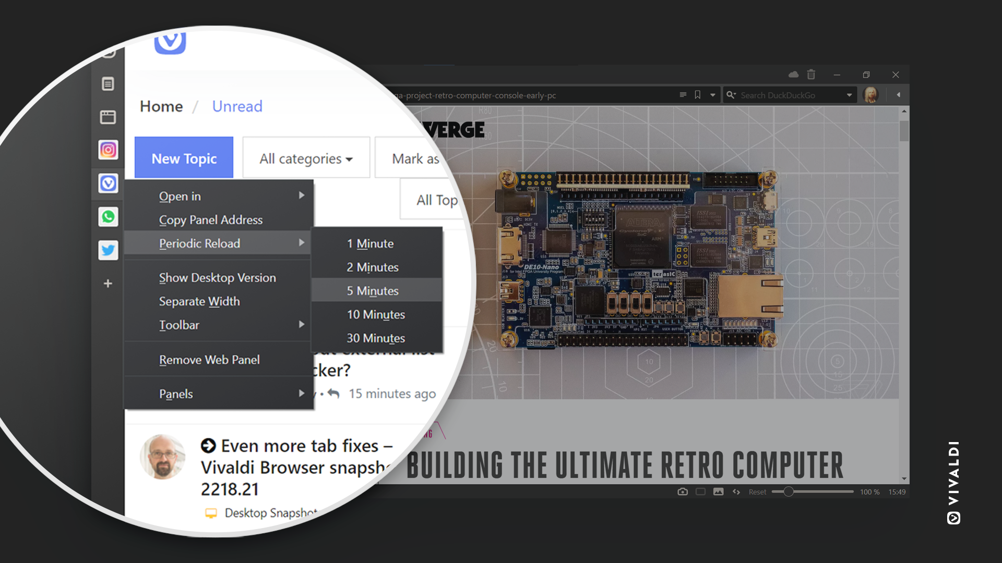This screenshot has height=563, width=1002.
Task: Collapse the side panel arrow toggle
Action: (898, 95)
